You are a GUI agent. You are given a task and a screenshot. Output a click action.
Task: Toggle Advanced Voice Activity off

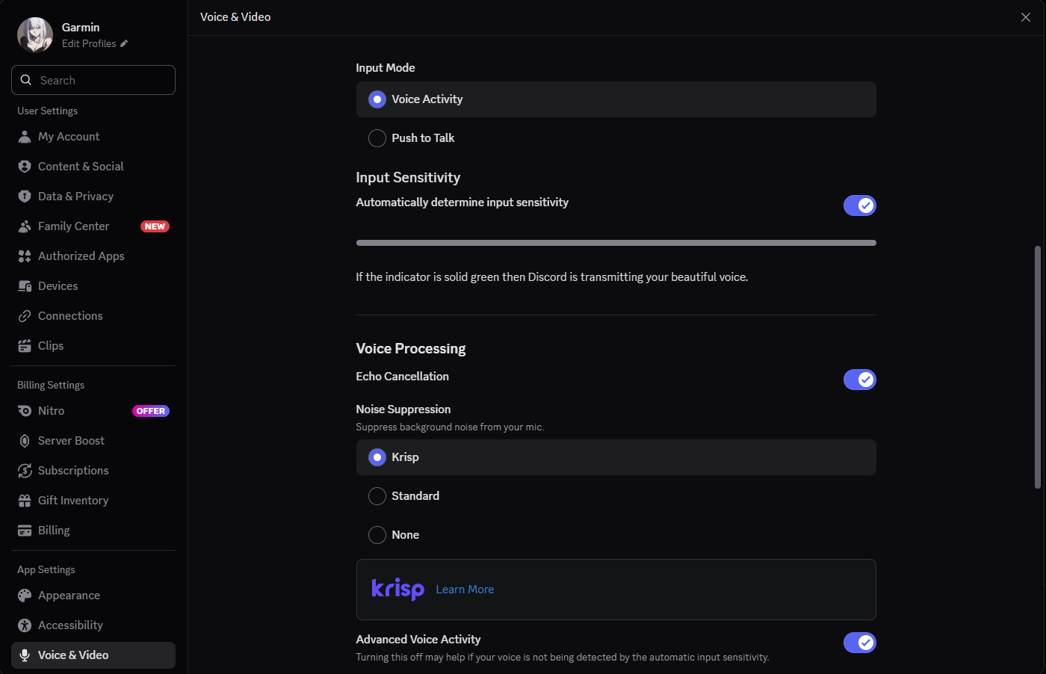859,643
